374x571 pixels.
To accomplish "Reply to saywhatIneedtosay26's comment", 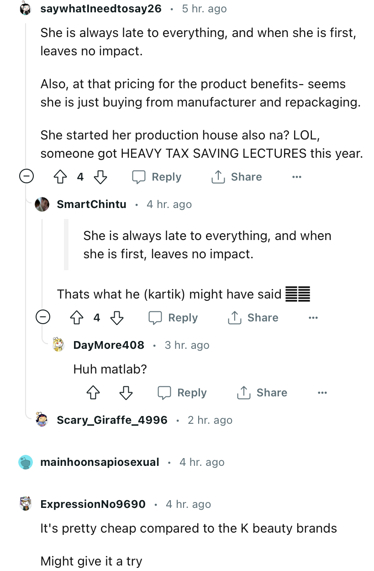I will pos(157,177).
